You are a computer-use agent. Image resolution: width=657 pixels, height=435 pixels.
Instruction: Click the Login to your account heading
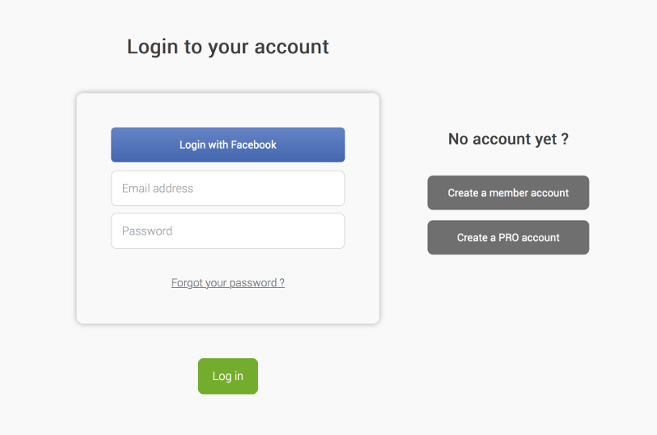coord(227,47)
